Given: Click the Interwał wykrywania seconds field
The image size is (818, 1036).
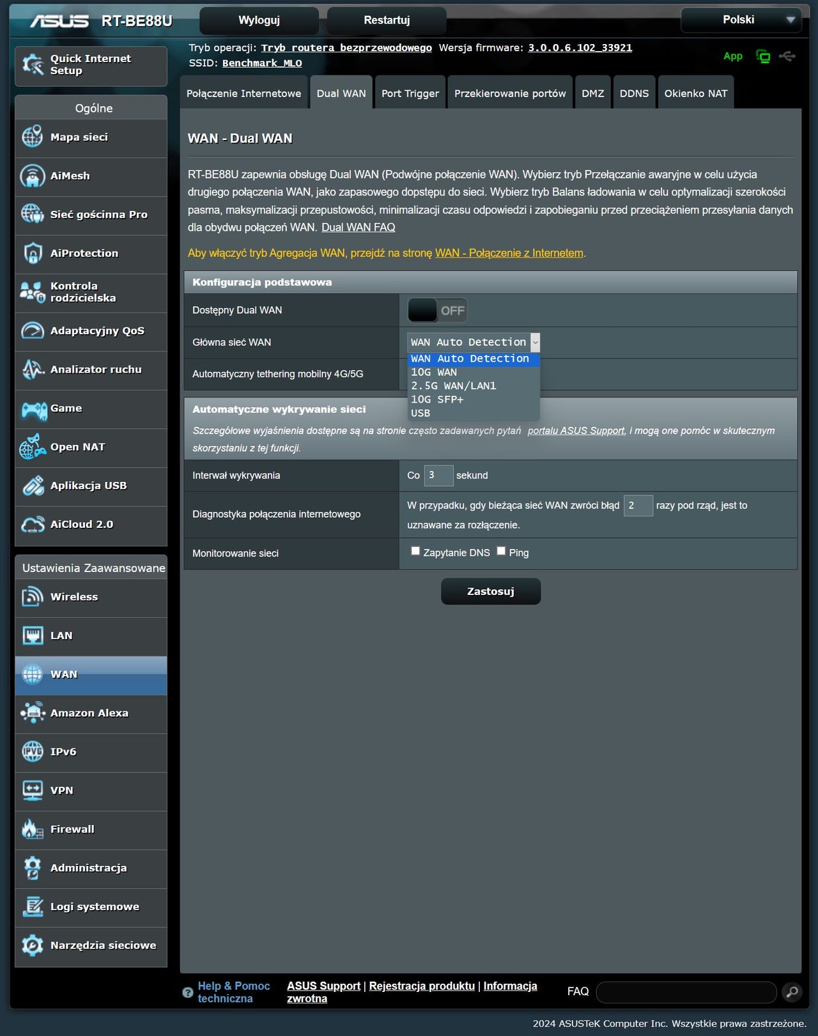Looking at the screenshot, I should coord(438,475).
